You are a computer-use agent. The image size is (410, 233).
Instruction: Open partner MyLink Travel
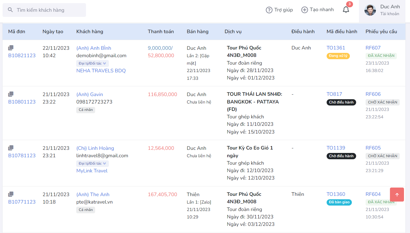[x=92, y=171]
